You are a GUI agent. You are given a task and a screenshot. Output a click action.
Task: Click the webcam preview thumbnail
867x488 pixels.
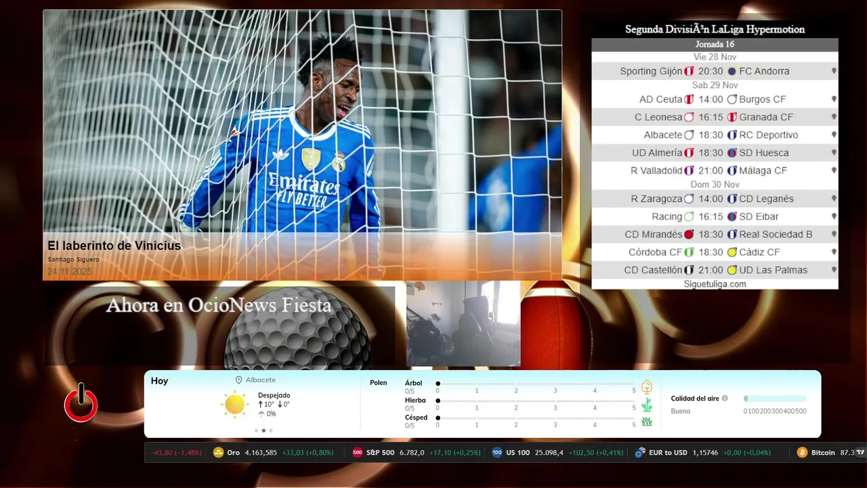click(463, 324)
